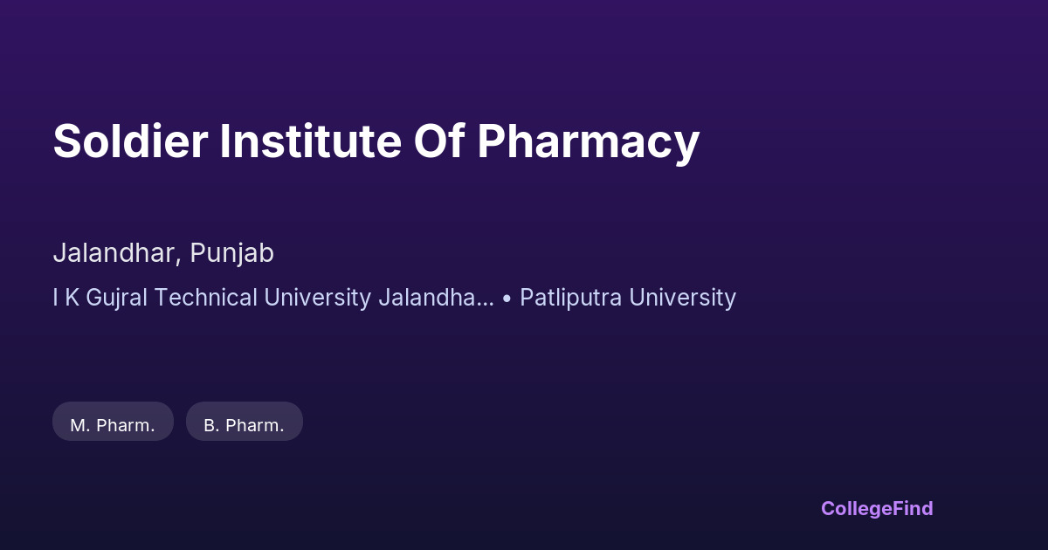Image resolution: width=1048 pixels, height=550 pixels.
Task: Click the Soldier Institute Of Pharmacy heading
Action: pyautogui.click(x=376, y=141)
